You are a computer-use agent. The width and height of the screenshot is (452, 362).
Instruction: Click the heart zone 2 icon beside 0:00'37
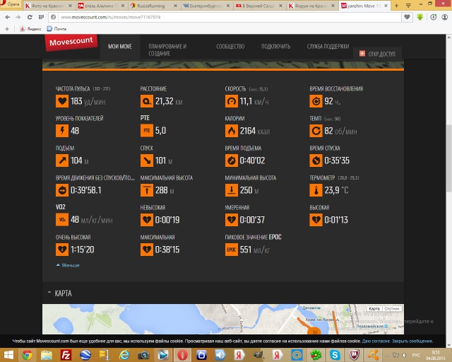[x=232, y=220]
